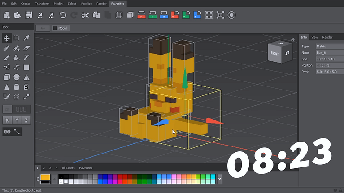344x193 pixels.
Task: Open the Voxelize menu
Action: point(86,4)
